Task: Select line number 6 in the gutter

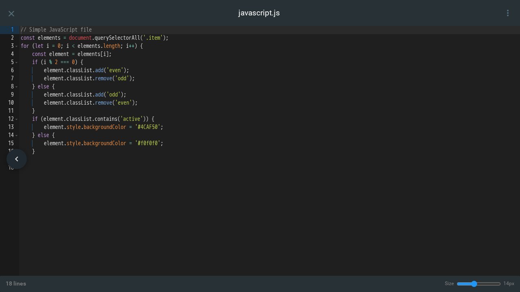Action: coord(12,70)
